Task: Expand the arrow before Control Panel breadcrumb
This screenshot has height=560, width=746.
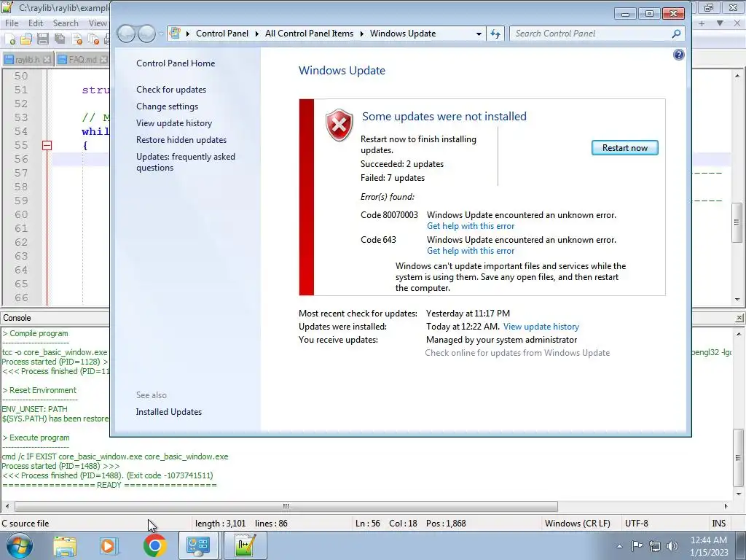Action: 188,34
